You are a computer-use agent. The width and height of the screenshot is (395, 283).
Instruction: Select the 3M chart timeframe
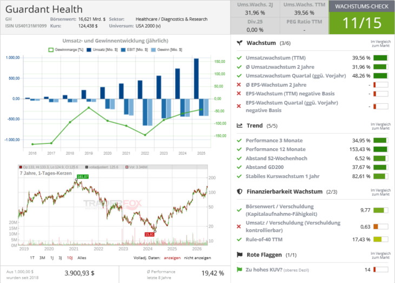point(42,258)
